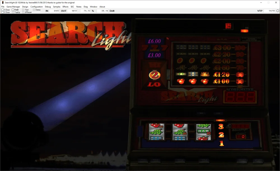280x171 pixels.
Task: Click the red winnings display beside reels
Action: point(241,126)
